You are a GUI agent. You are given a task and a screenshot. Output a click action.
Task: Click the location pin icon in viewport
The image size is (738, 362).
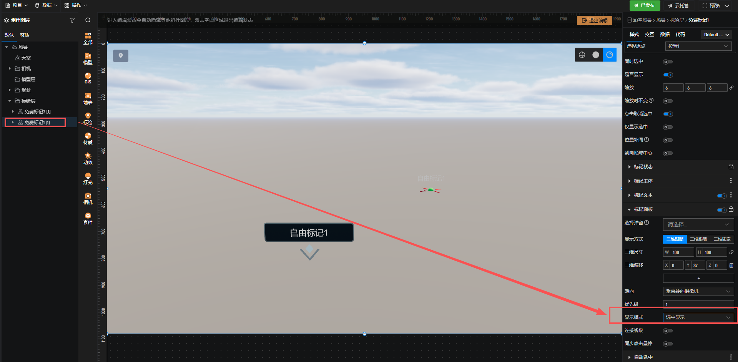(x=121, y=56)
